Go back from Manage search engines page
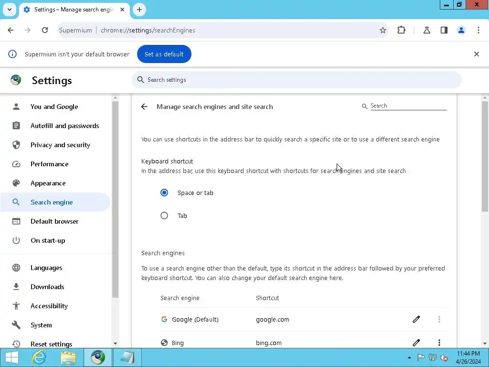Screen dimensions: 489x367 [144, 107]
